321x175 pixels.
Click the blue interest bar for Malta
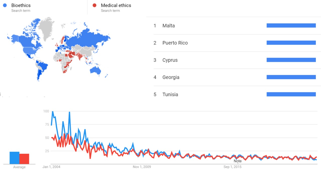click(x=291, y=26)
